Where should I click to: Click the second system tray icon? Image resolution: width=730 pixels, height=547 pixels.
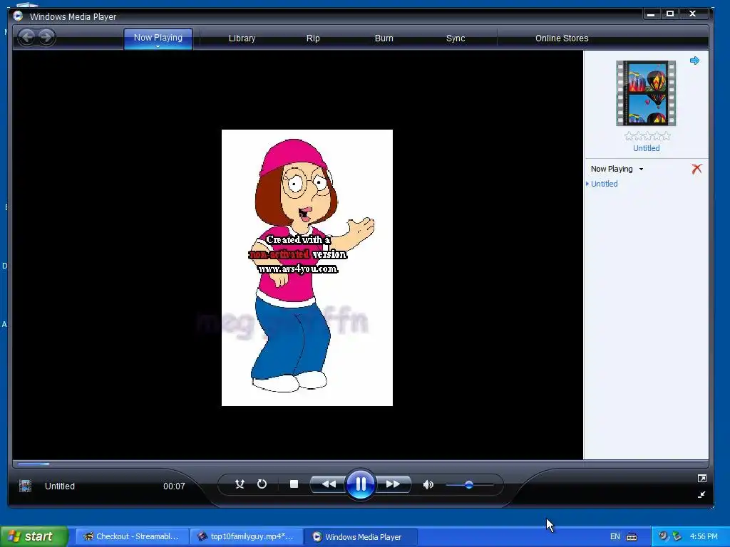(677, 536)
